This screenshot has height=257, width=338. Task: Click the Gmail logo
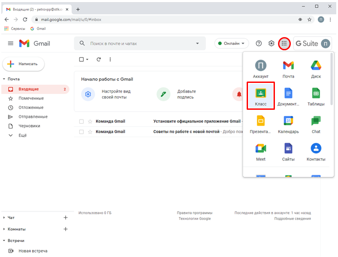[34, 44]
